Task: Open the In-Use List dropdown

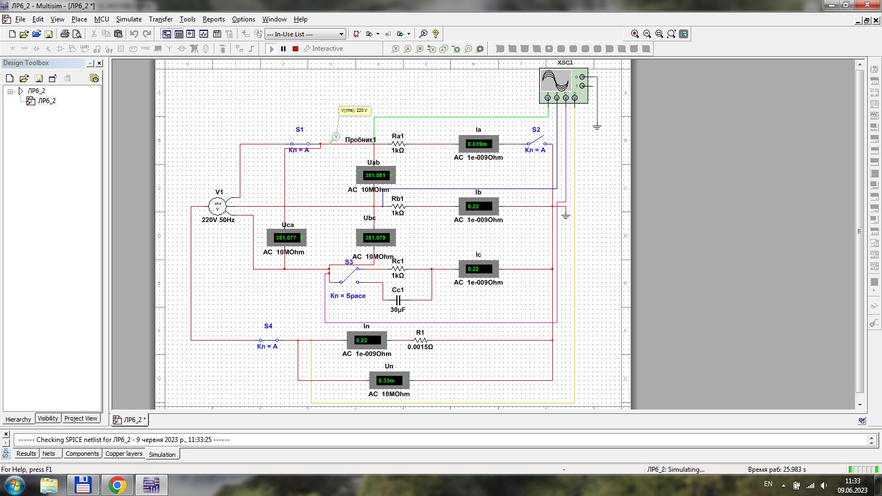Action: coord(305,34)
